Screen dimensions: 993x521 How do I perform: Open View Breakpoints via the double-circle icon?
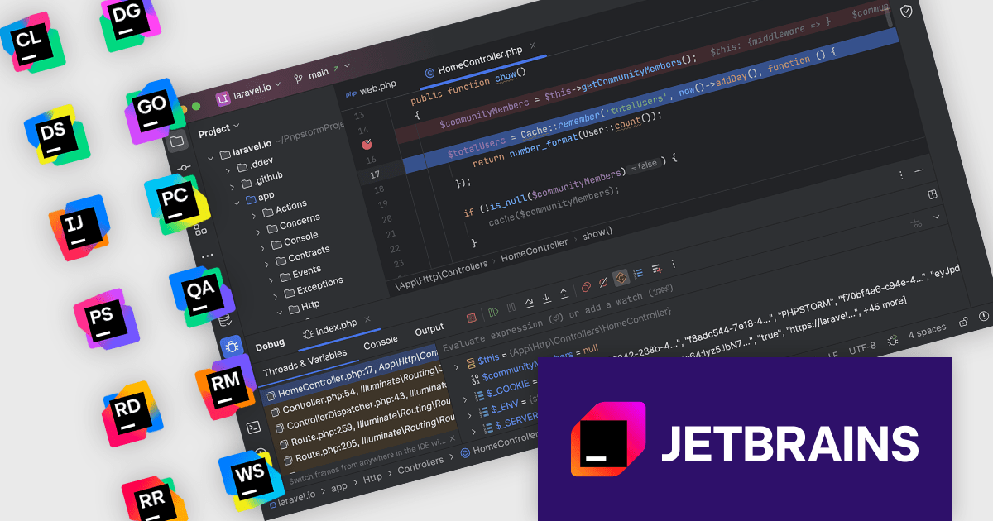click(x=586, y=284)
